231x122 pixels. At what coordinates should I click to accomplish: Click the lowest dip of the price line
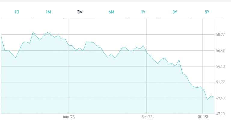click(208, 100)
